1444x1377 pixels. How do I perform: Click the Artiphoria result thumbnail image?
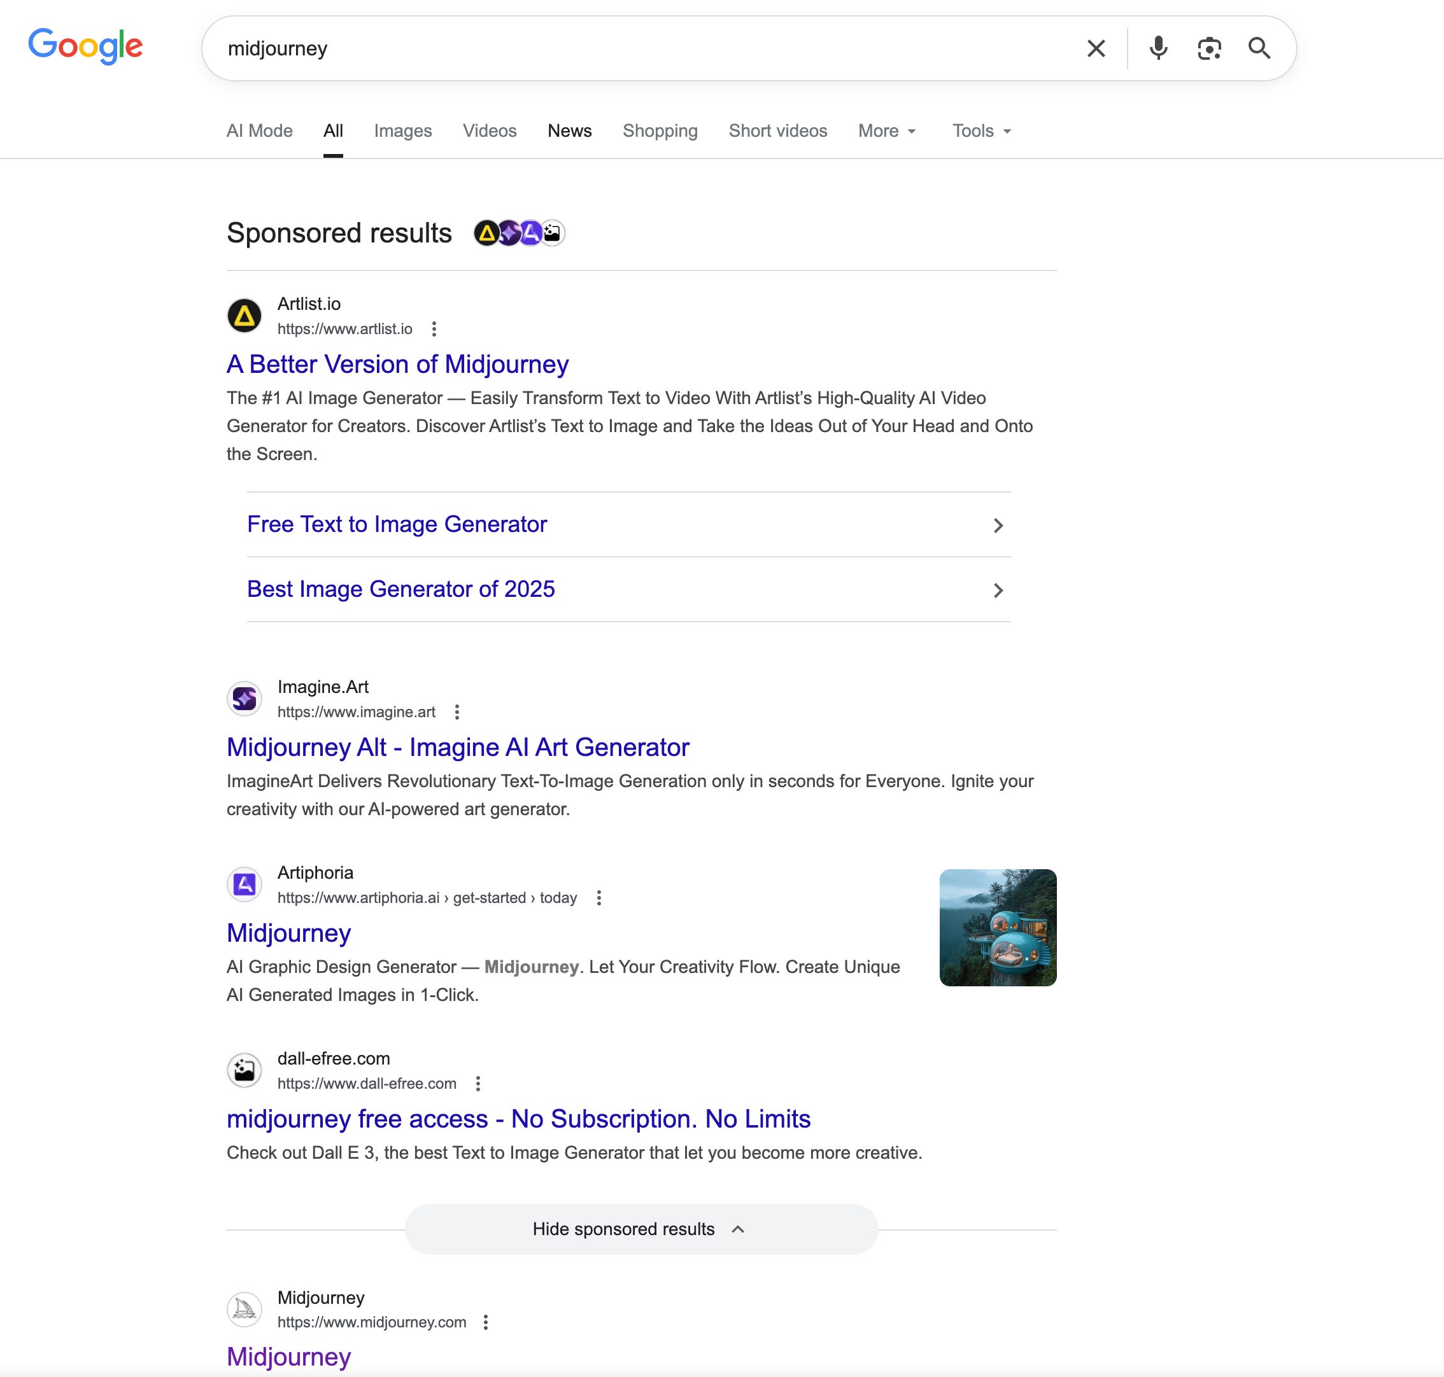(x=998, y=927)
